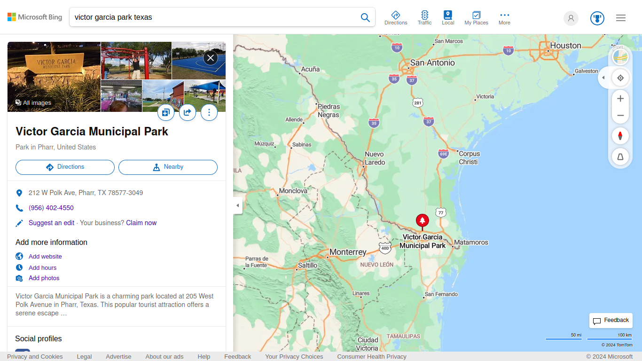Screen dimensions: 642x361
Task: Click the Microsoft Bing logo
Action: 35,17
